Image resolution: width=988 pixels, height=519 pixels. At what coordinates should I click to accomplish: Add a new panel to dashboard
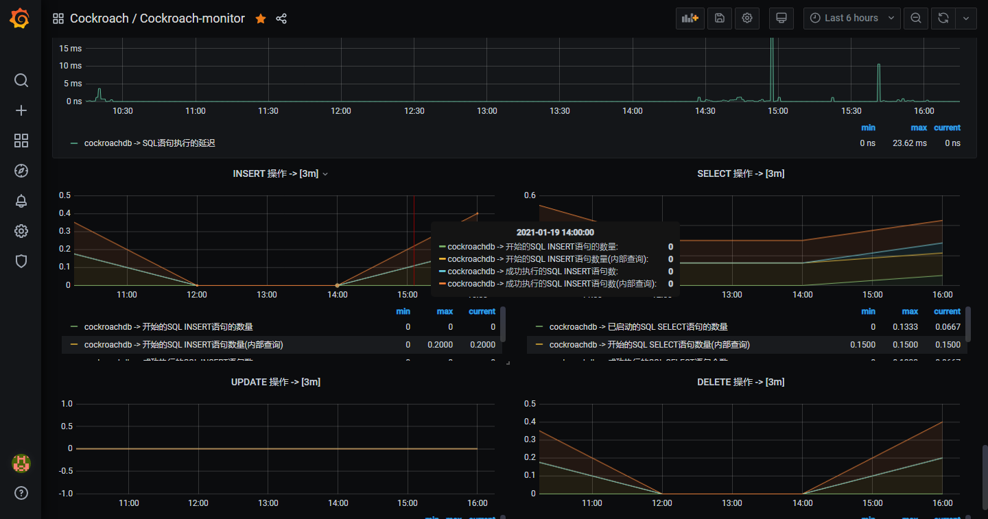click(x=690, y=19)
